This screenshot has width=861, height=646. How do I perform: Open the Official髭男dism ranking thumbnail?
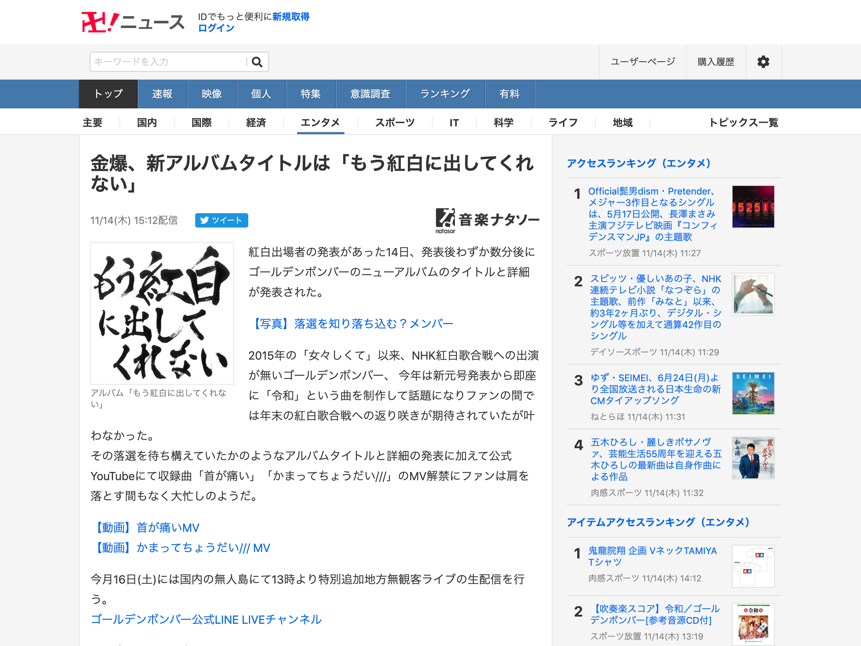pyautogui.click(x=753, y=207)
